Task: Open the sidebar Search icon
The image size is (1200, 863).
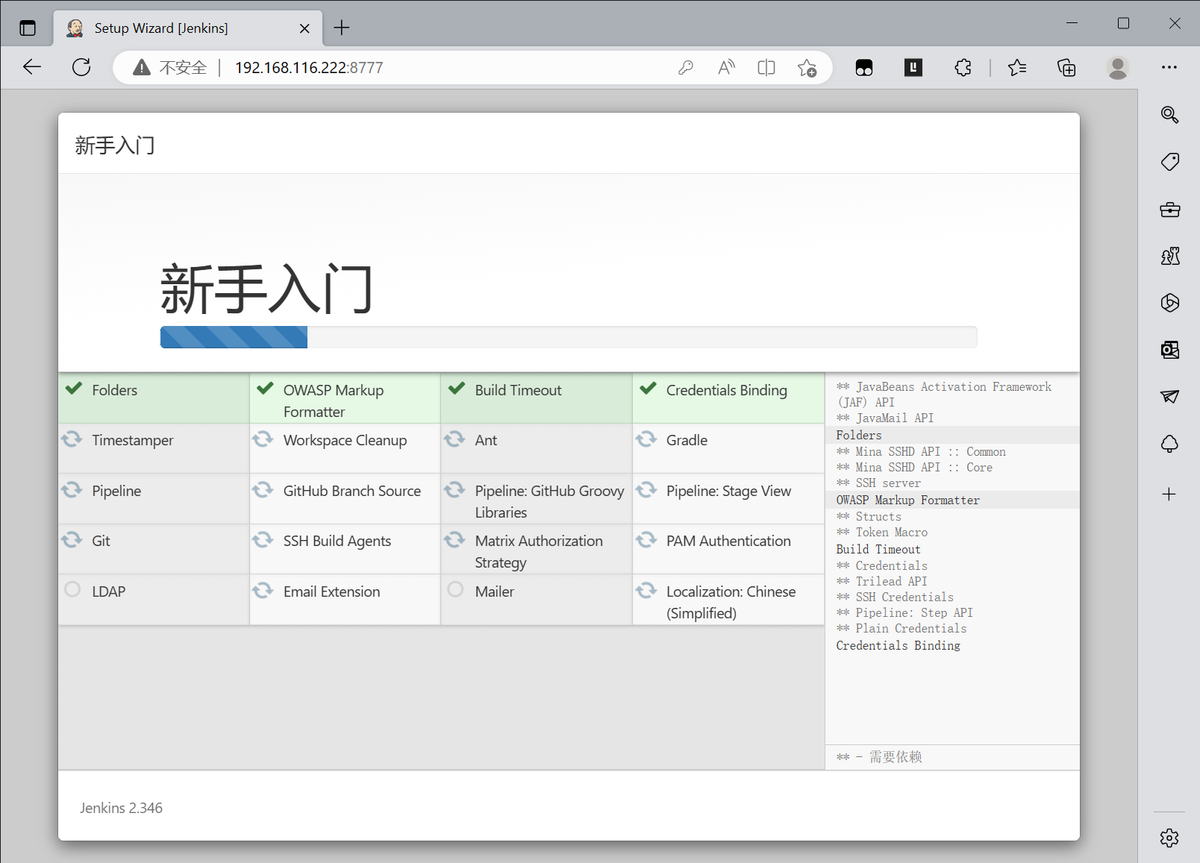Action: pos(1169,114)
